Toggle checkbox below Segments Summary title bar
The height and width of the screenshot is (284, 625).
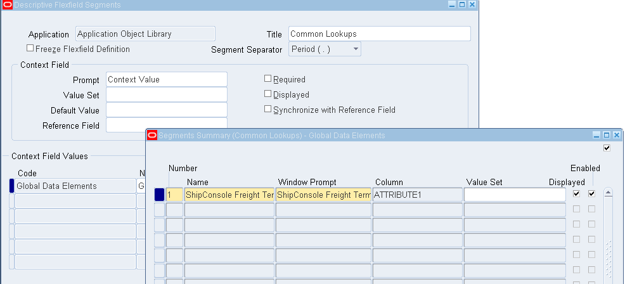(607, 148)
